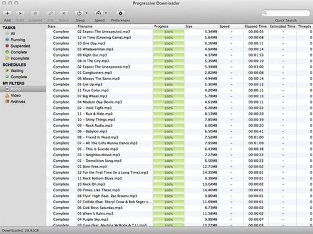The height and width of the screenshot is (234, 313).
Task: Click the Delete X icon
Action: [64, 13]
